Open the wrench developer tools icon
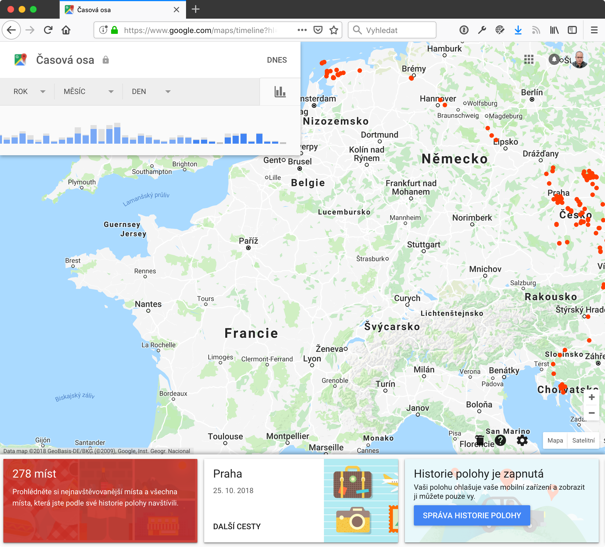The height and width of the screenshot is (547, 605). coord(482,30)
